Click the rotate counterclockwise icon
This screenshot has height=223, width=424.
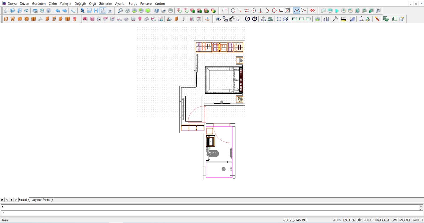[x=247, y=19]
